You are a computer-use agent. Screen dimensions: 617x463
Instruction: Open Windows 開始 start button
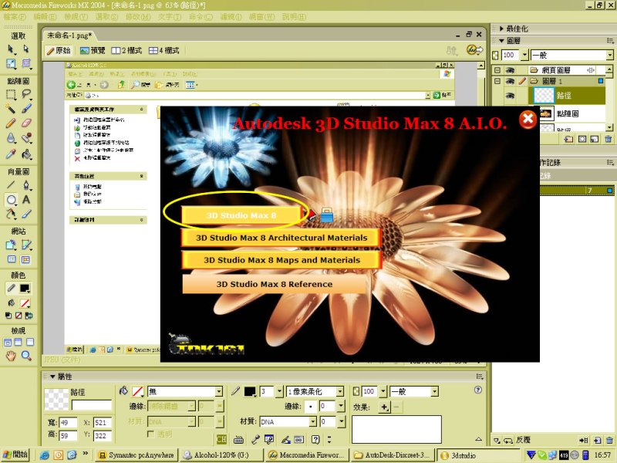coord(15,455)
